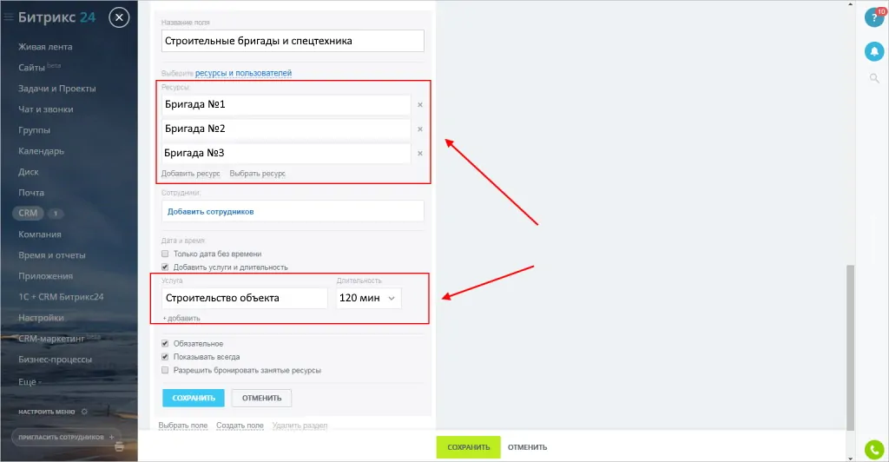Screen dimensions: 889x462
Task: Open the help icon with notification badge
Action: coord(874,17)
